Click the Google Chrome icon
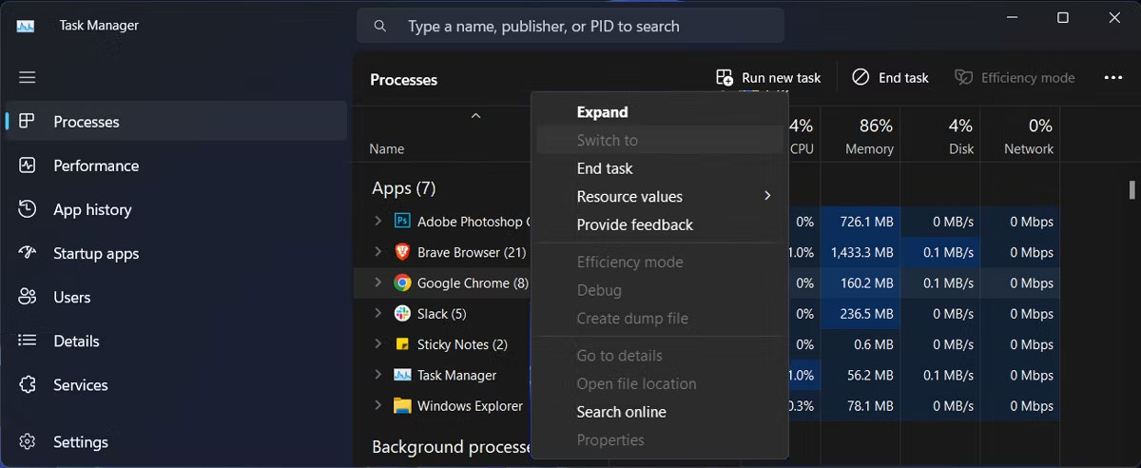Screen dimensions: 1141x468 point(402,283)
